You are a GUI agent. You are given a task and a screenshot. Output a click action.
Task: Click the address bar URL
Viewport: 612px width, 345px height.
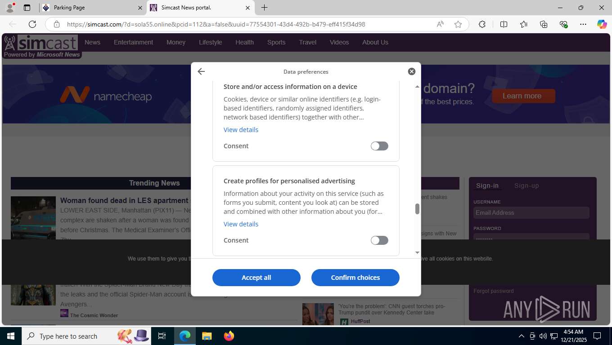click(216, 24)
